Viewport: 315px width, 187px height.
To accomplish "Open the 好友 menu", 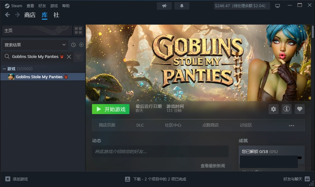I will 42,6.
